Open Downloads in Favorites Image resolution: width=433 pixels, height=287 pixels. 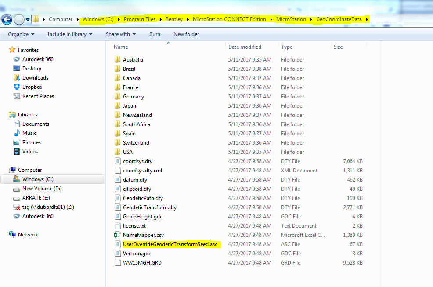(31, 78)
